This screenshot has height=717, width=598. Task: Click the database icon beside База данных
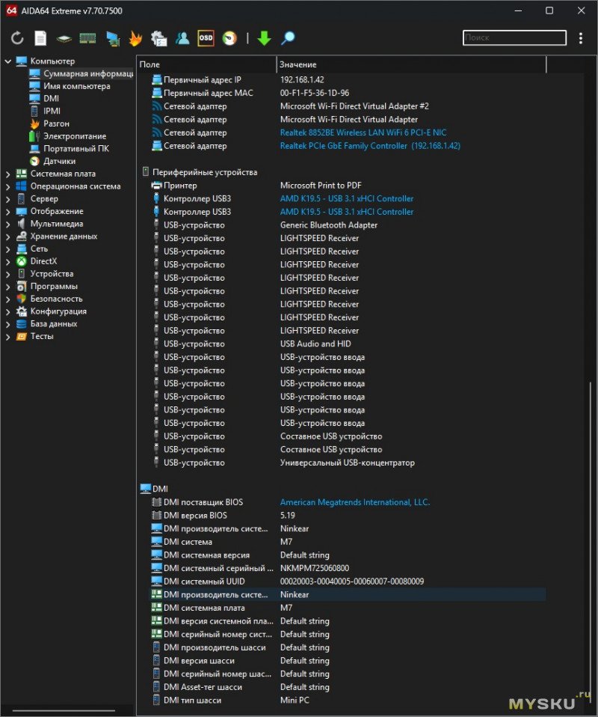(x=22, y=324)
